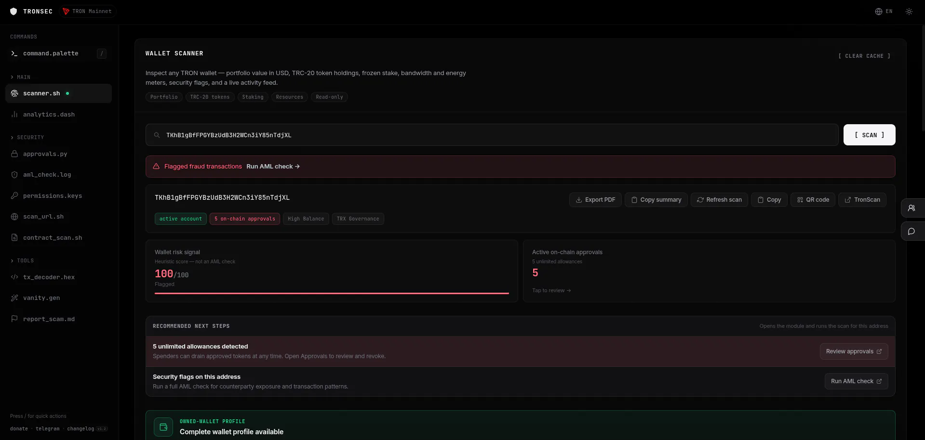925x440 pixels.
Task: Click the Review approvals button
Action: pyautogui.click(x=854, y=351)
